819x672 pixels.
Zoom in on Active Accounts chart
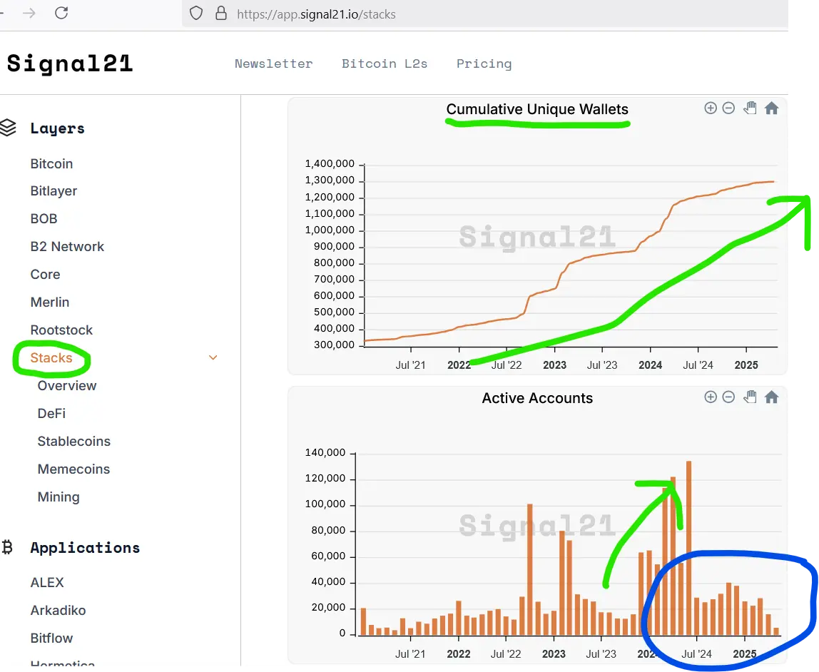711,397
